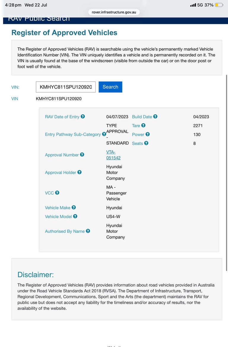
Task: Select the Approval Number label
Action: [x=62, y=155]
